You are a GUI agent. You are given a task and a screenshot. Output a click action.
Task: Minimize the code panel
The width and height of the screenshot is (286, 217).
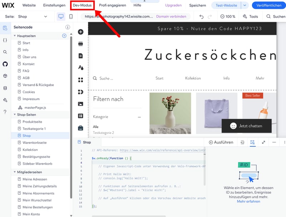click(x=274, y=142)
